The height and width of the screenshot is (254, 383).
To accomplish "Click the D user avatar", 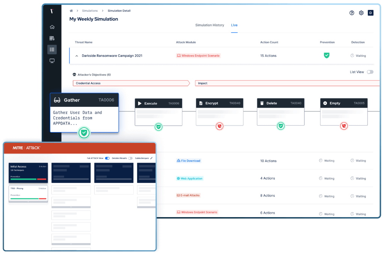I will 371,12.
